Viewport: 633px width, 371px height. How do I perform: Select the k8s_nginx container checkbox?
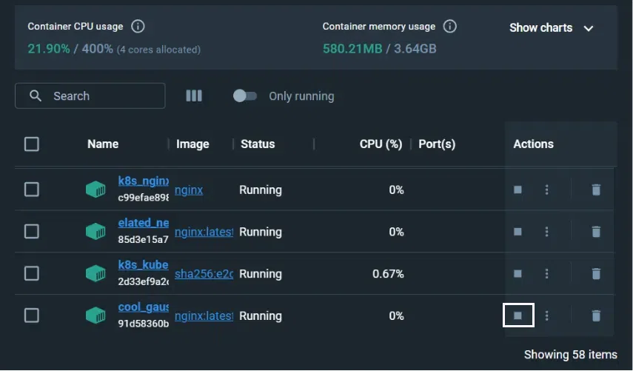coord(32,190)
